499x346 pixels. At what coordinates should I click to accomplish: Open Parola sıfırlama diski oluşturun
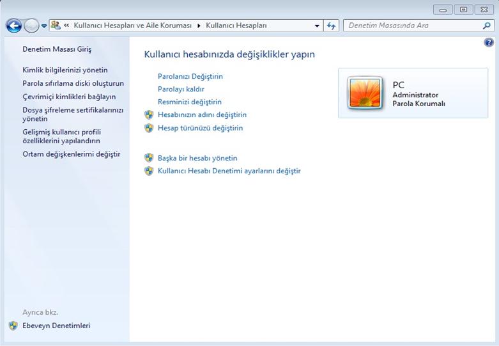click(73, 84)
